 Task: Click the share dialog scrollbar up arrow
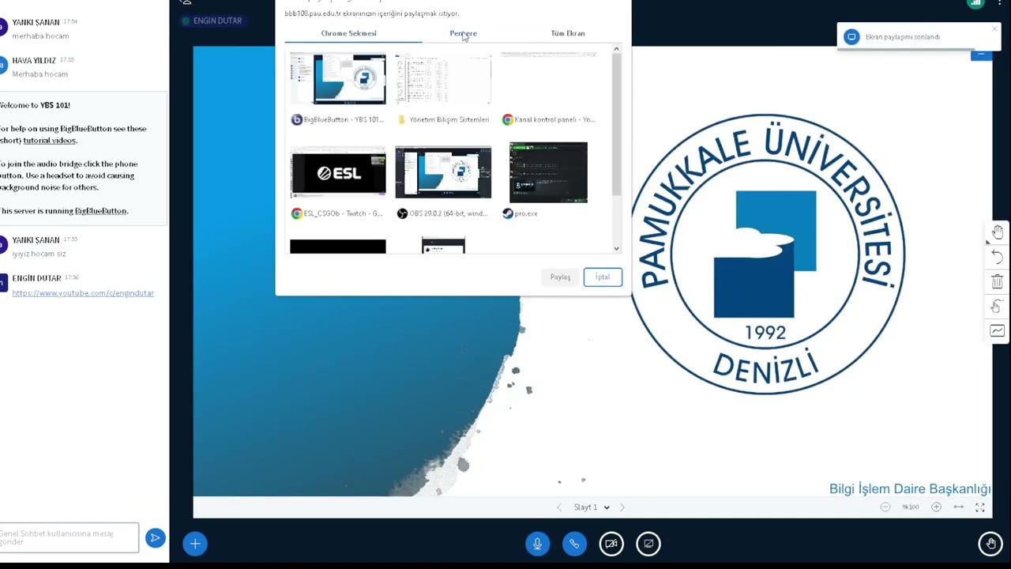point(616,49)
